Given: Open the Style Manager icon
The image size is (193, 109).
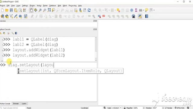Looking at the screenshot, I should (25, 10).
